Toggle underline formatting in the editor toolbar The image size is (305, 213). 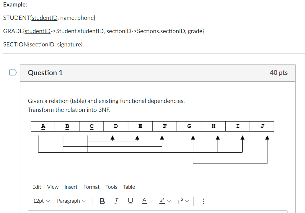130,201
